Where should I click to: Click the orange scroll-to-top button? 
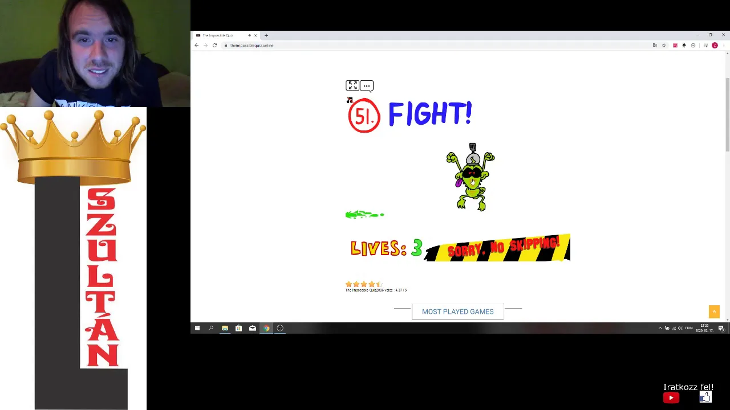[x=714, y=311]
